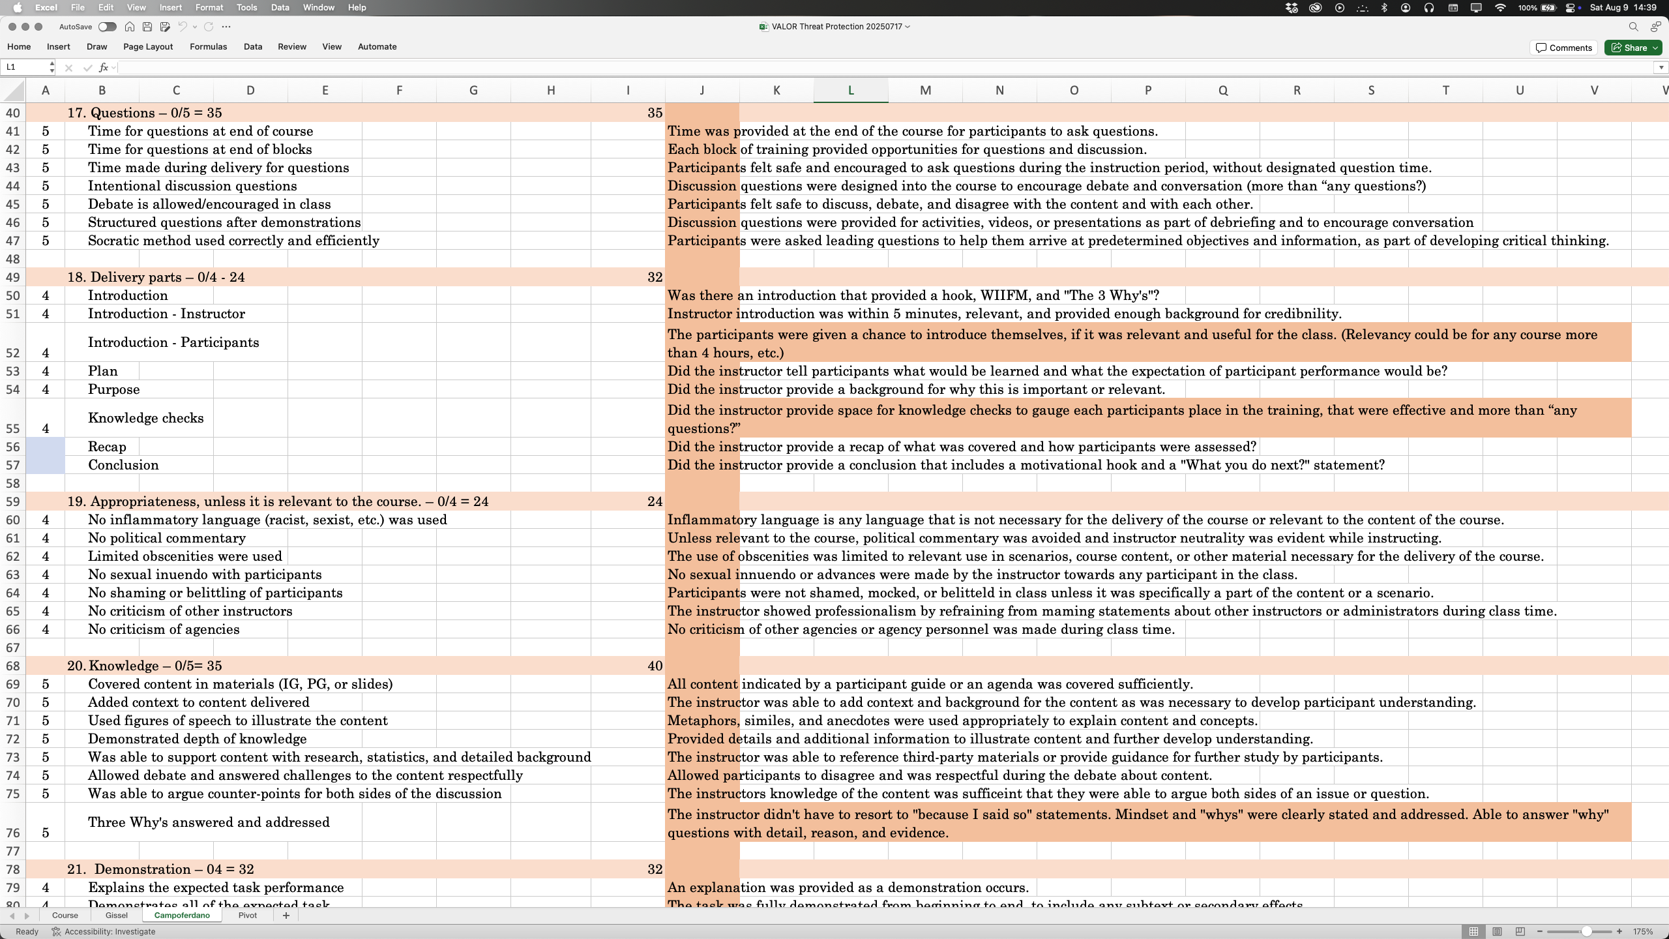The width and height of the screenshot is (1669, 939).
Task: Click the zoom slider handle
Action: tap(1586, 931)
